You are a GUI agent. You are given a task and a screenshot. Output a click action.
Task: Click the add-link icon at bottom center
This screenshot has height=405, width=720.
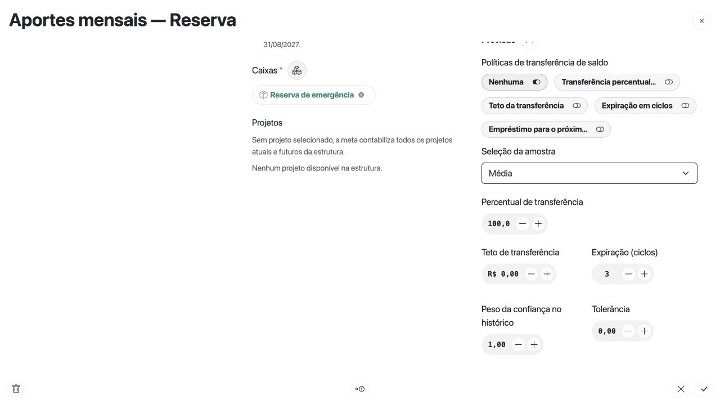[360, 389]
